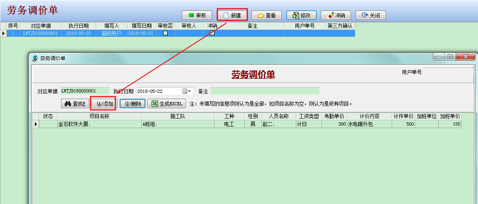Viewport: 478px width, 204px height.
Task: Click the 项目名称 column header
Action: 100,117
